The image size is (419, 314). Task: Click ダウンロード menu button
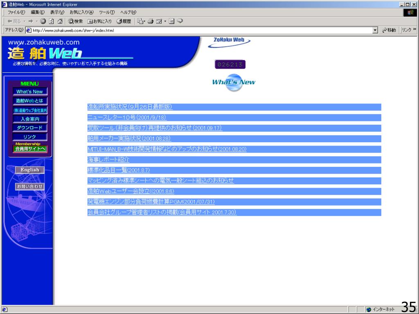point(30,128)
